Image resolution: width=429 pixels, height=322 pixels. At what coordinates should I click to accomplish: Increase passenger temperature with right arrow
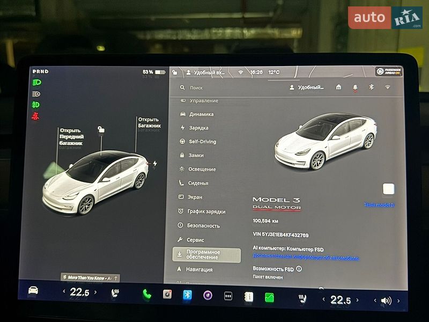pyautogui.click(x=357, y=300)
